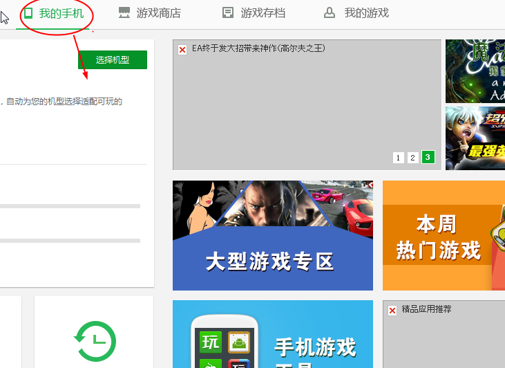Open the dark forest fantasy game thumbnail

(x=475, y=71)
